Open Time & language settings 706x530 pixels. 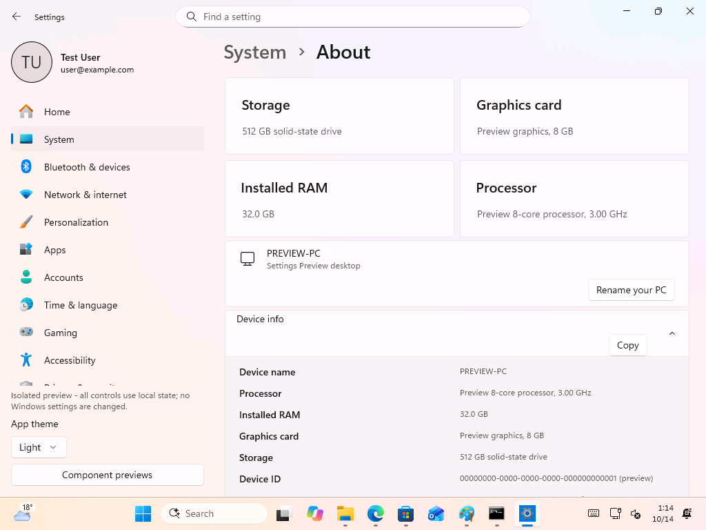coord(107,305)
